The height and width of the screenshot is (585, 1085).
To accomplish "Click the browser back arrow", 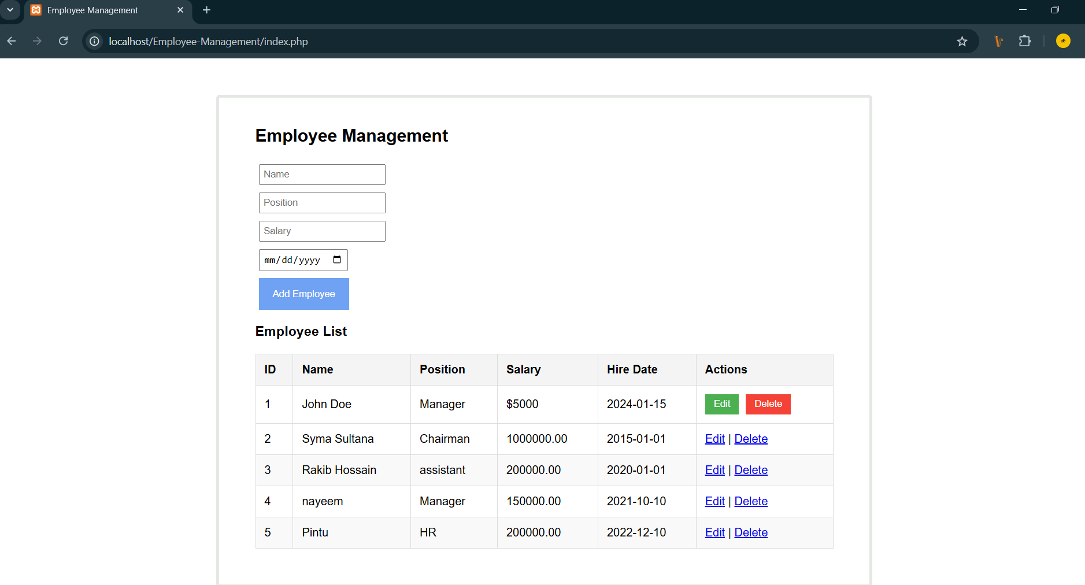I will pyautogui.click(x=12, y=41).
